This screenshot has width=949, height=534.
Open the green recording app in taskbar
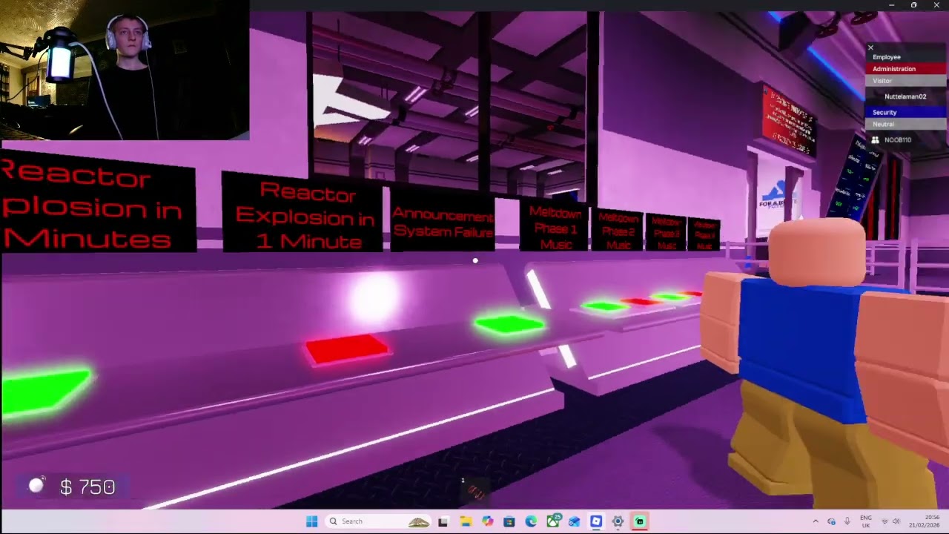640,521
